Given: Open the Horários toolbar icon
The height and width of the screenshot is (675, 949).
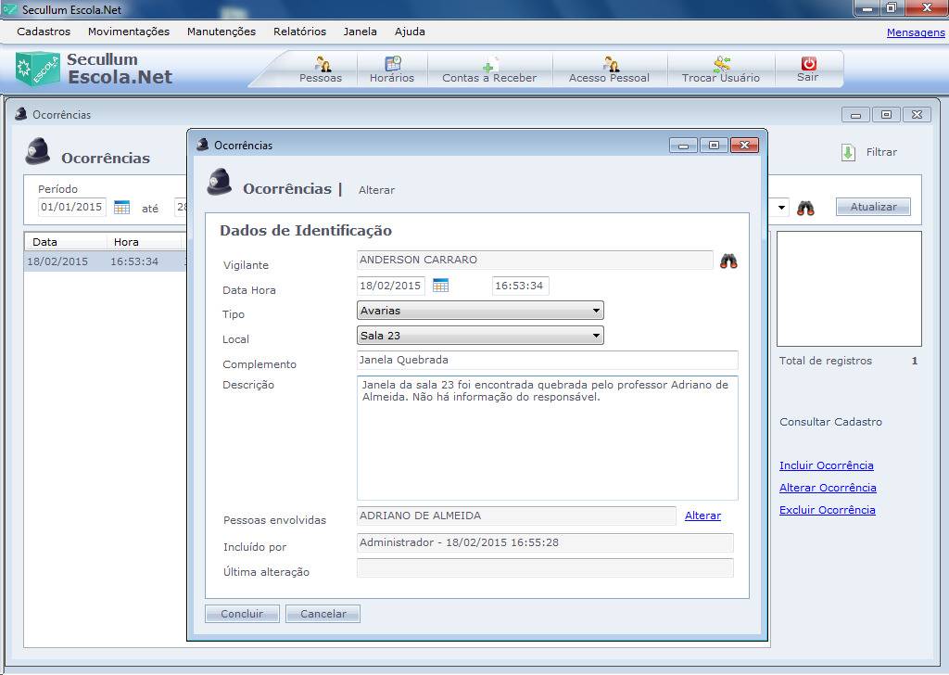Looking at the screenshot, I should [393, 64].
